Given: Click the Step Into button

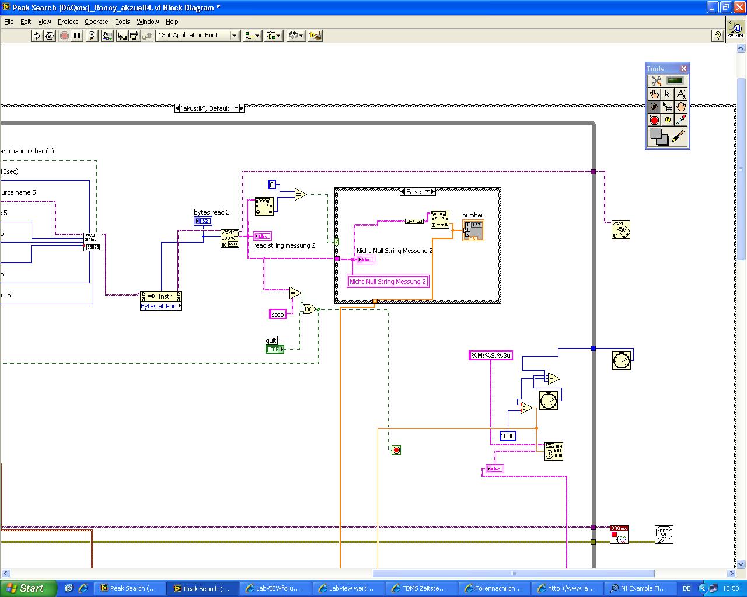Looking at the screenshot, I should pos(122,36).
